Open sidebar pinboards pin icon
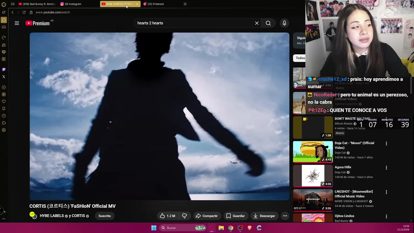This screenshot has height=233, width=414. pyautogui.click(x=4, y=109)
